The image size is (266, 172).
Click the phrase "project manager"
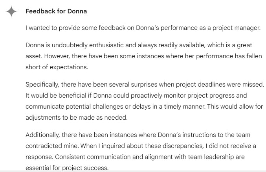point(237,28)
